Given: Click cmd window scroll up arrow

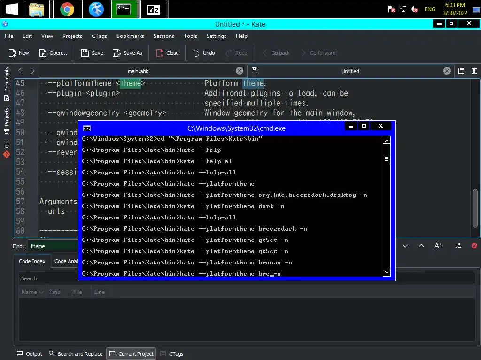Looking at the screenshot, I should [387, 140].
